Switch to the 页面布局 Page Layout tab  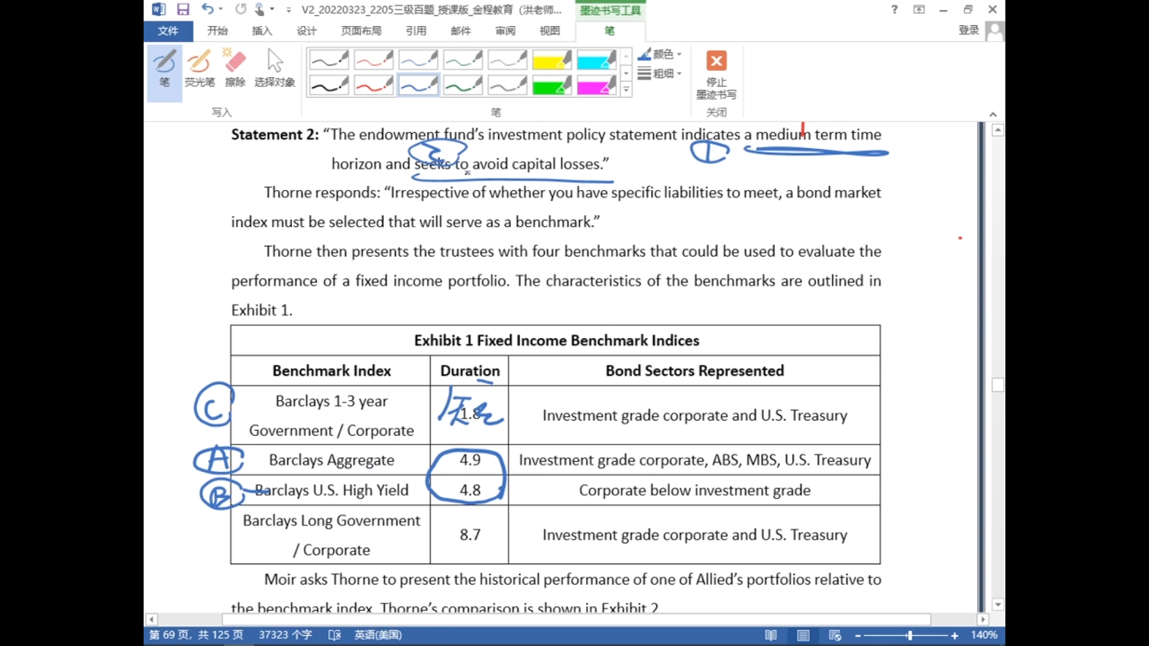[361, 31]
